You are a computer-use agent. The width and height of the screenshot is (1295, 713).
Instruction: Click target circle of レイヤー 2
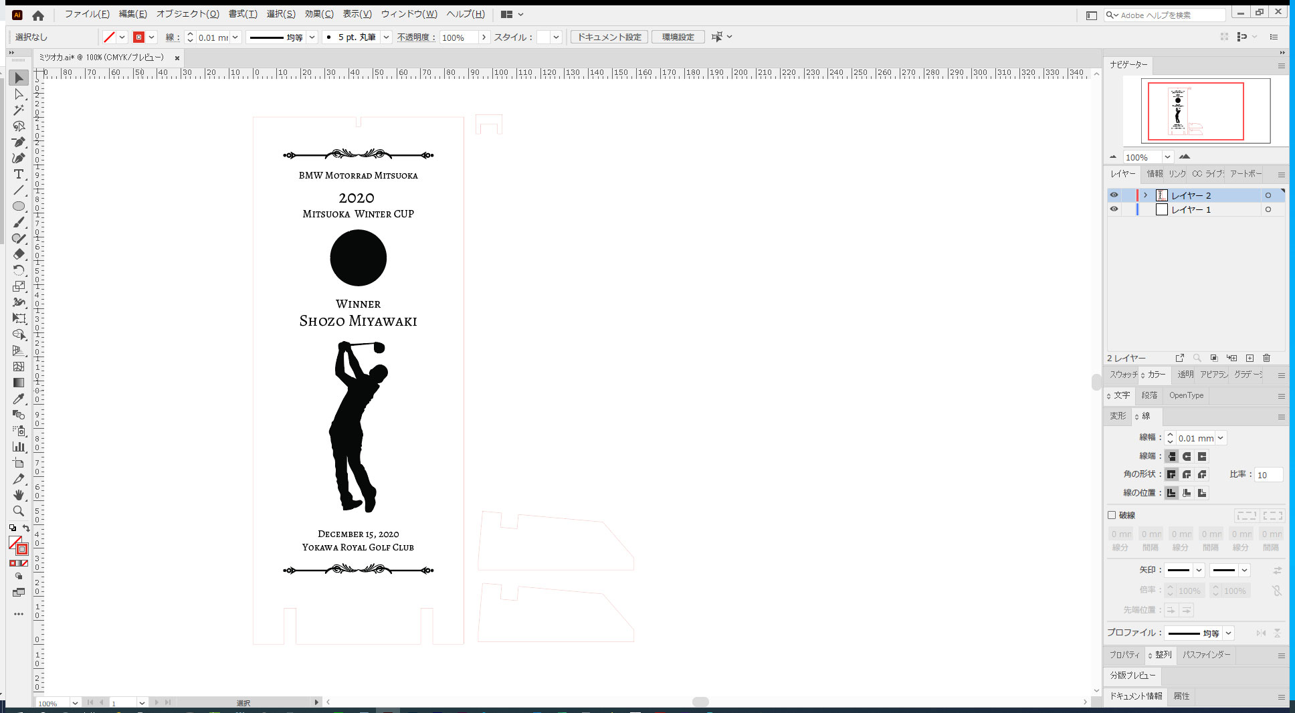(1268, 195)
